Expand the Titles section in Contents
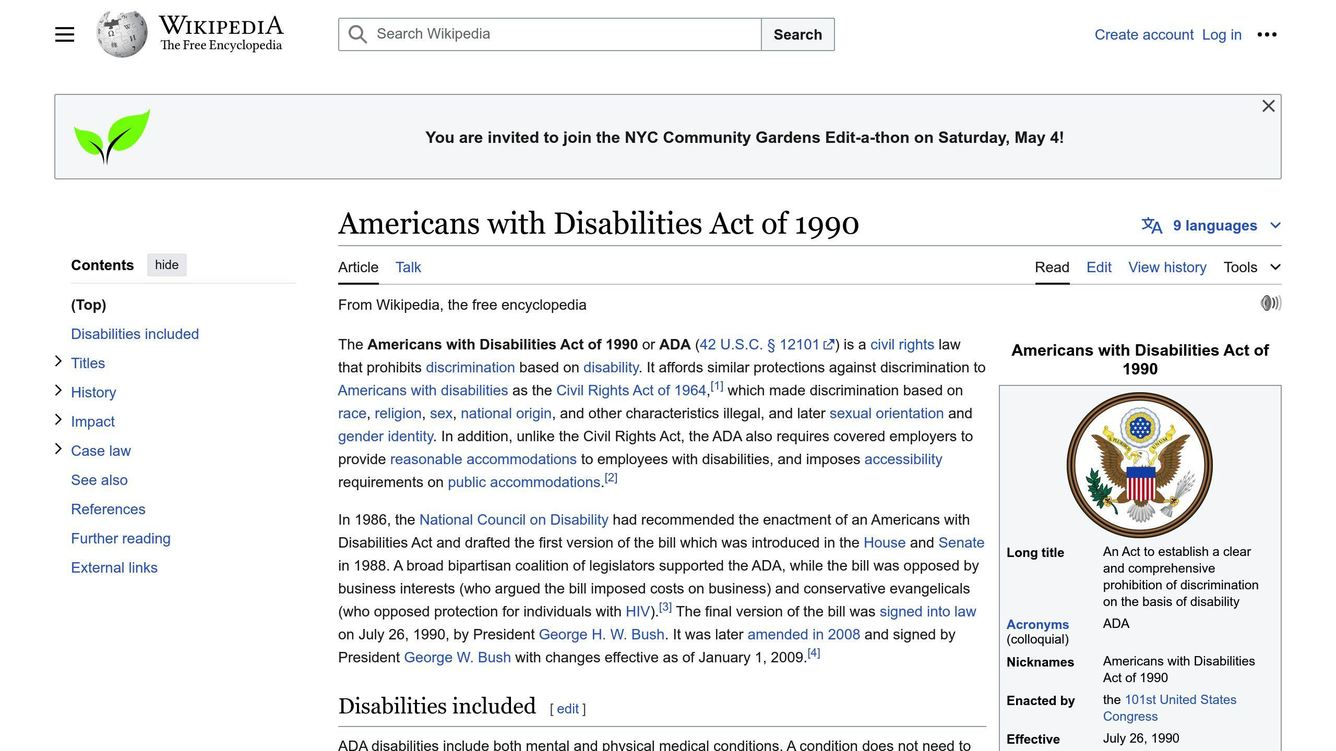This screenshot has height=751, width=1336. [58, 361]
